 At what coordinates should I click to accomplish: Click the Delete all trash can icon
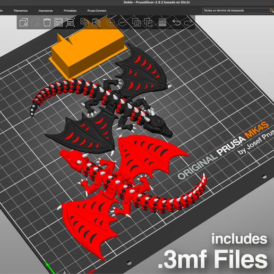(47, 22)
